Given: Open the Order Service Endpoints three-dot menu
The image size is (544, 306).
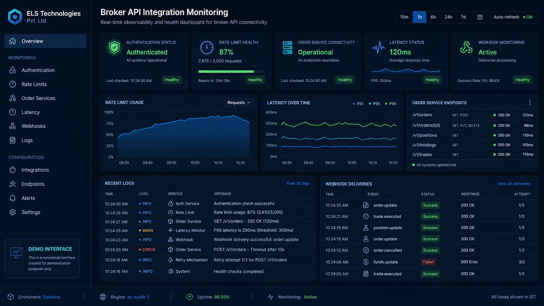Looking at the screenshot, I should tap(529, 103).
